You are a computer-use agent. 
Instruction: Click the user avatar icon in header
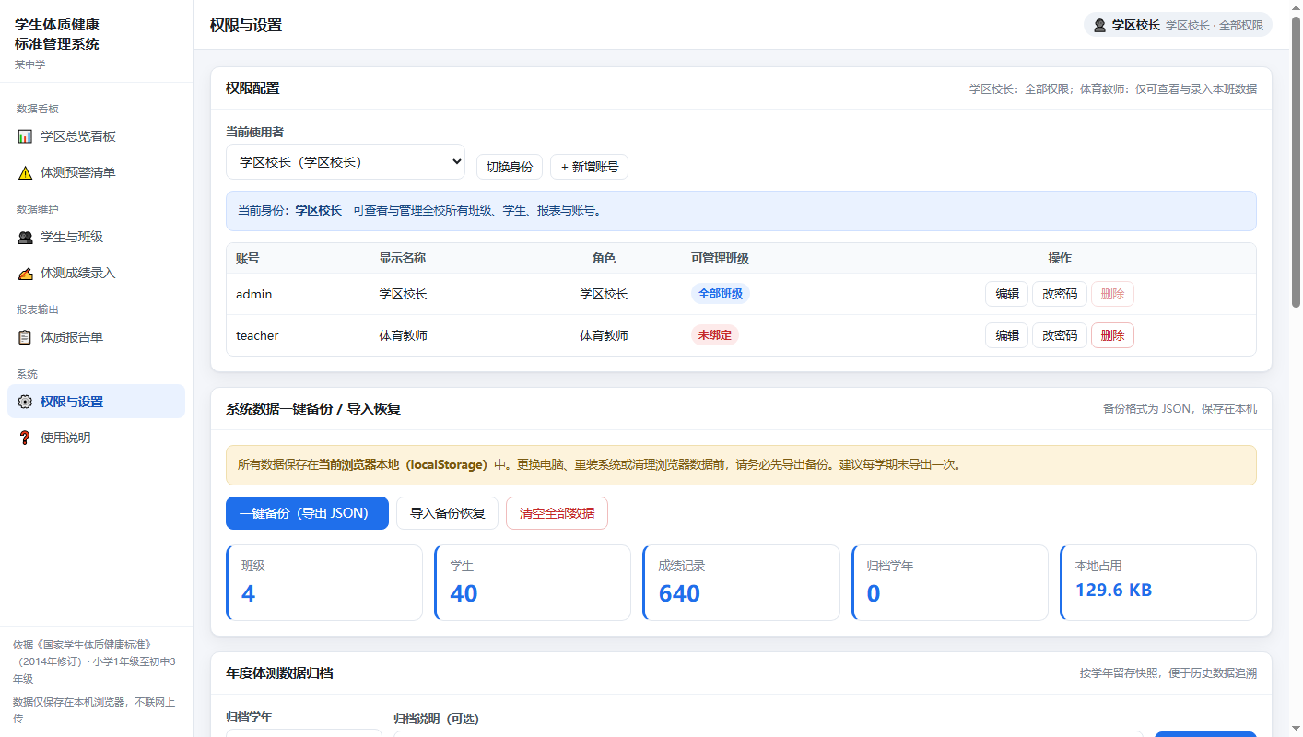pyautogui.click(x=1099, y=26)
